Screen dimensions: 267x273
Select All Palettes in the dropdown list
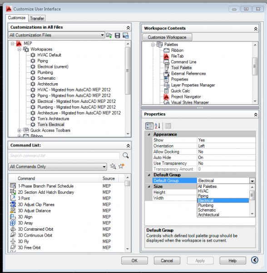(223, 187)
